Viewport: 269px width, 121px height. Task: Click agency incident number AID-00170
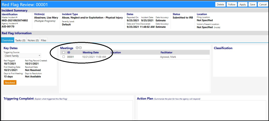pos(8,26)
